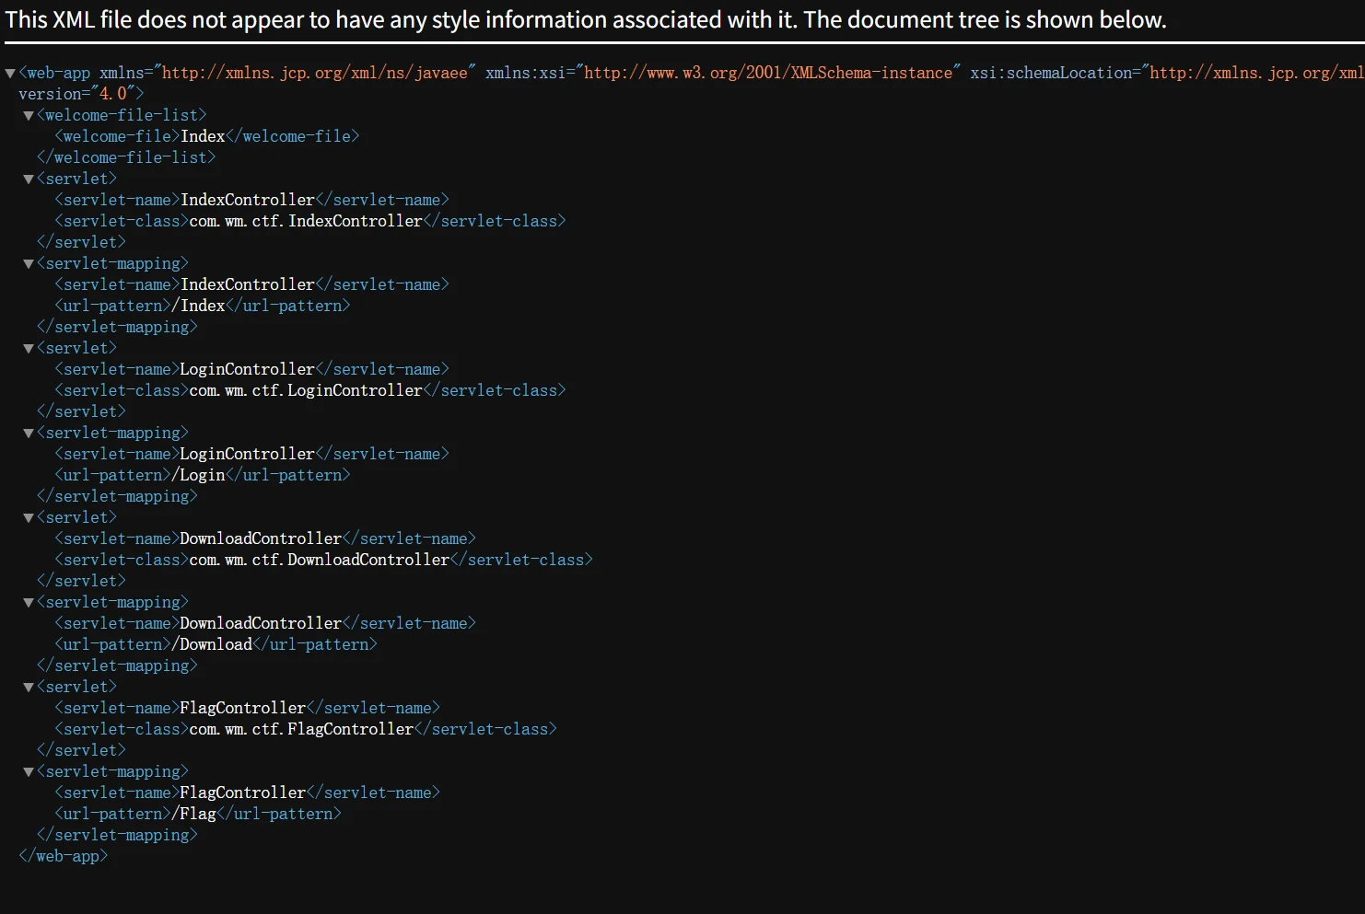Collapse the servlet-mapping node for /Index

tap(29, 264)
